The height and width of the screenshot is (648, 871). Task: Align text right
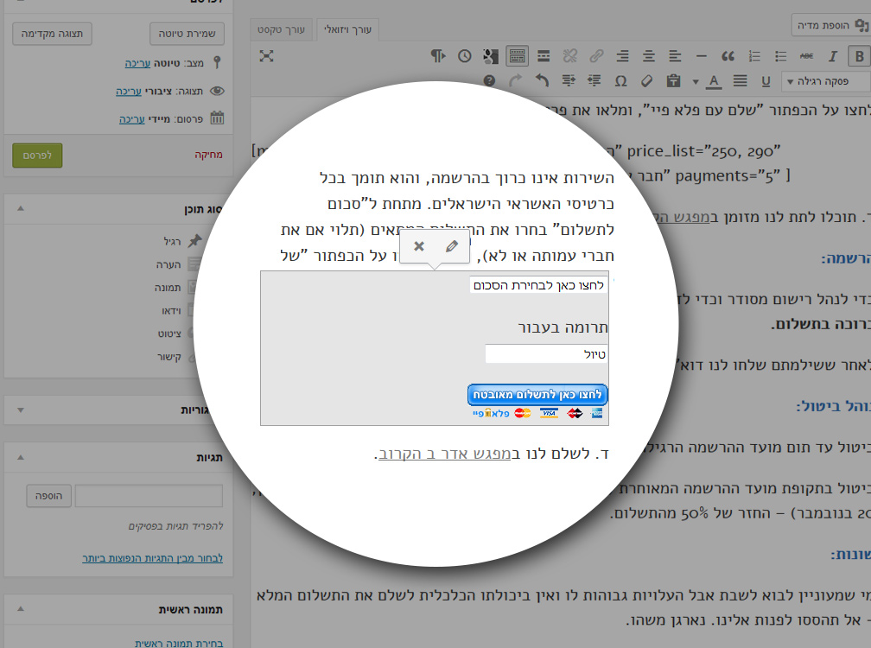point(622,56)
